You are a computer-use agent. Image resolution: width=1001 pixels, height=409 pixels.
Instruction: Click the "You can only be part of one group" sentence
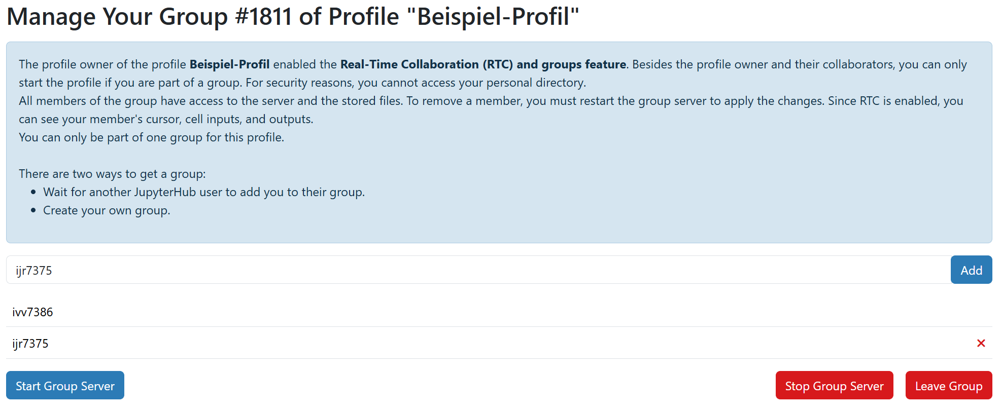[x=151, y=137]
